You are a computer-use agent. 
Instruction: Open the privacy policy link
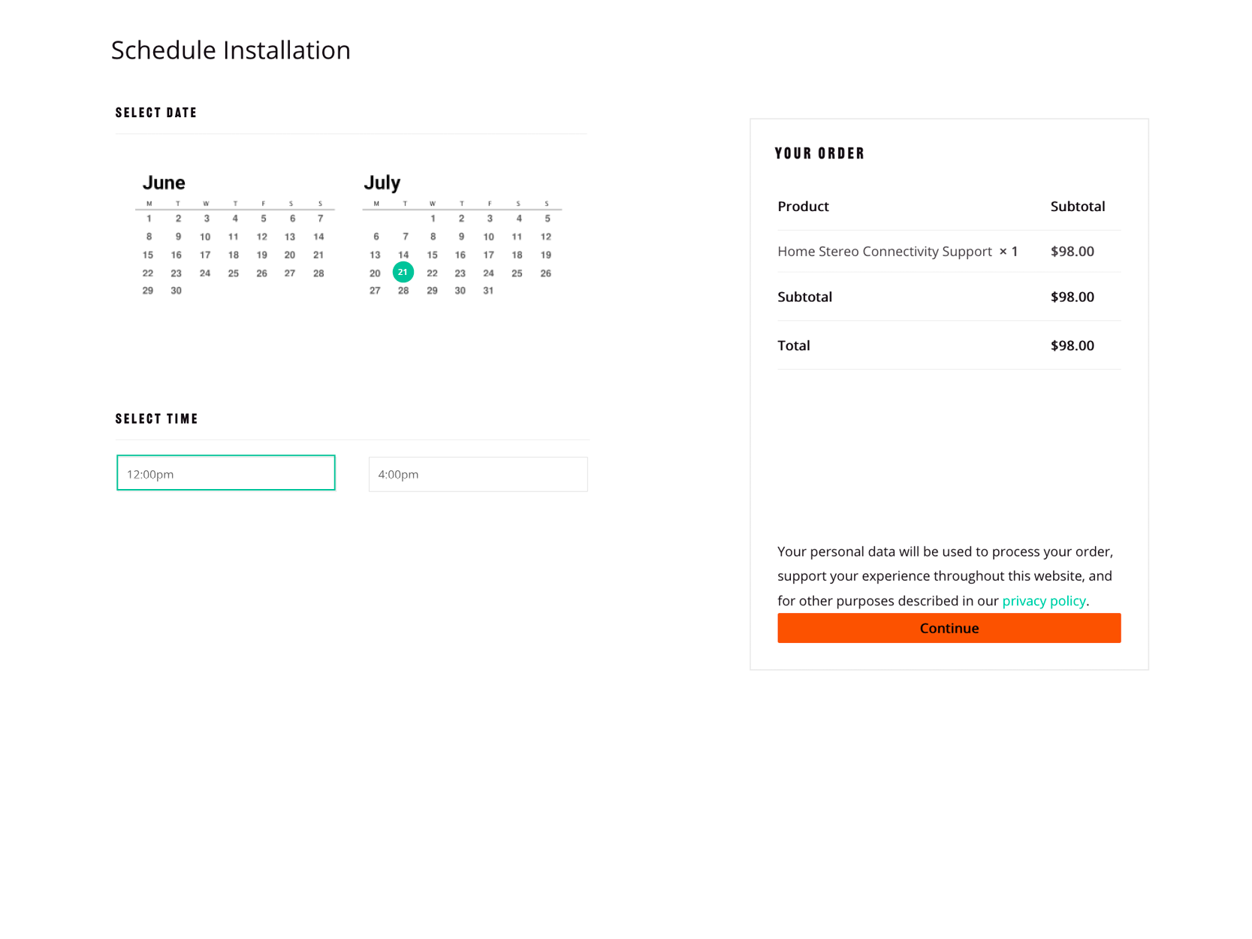pos(1043,601)
